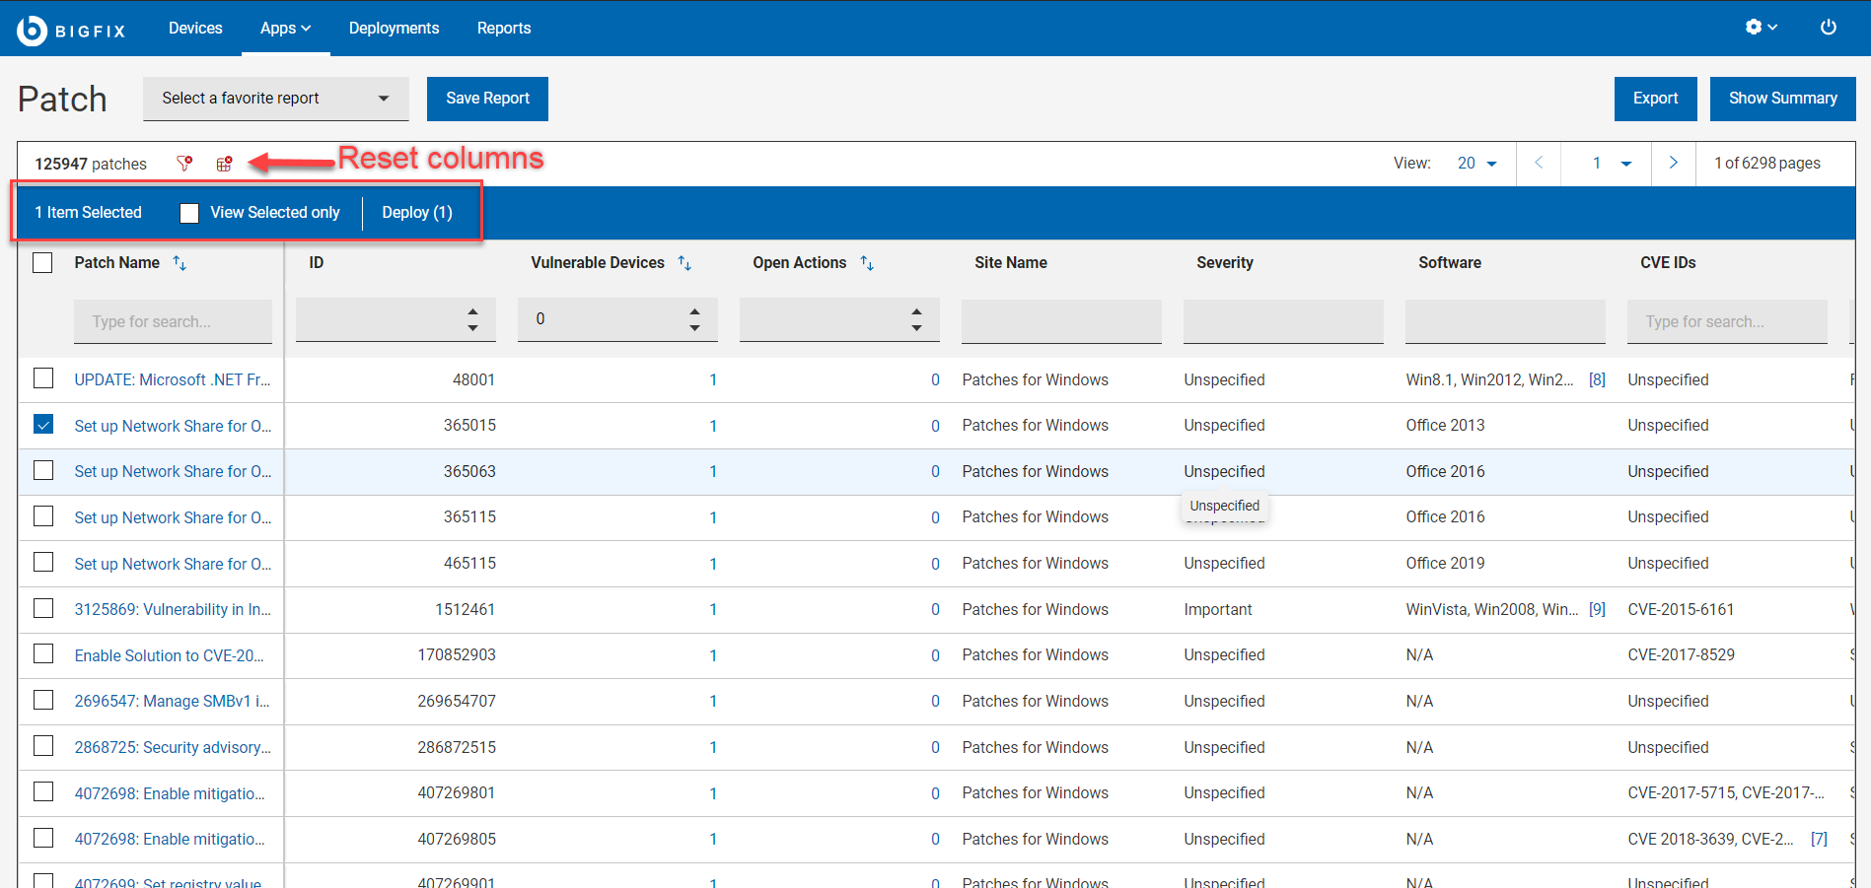Image resolution: width=1871 pixels, height=888 pixels.
Task: Sort by Vulnerable Devices column arrows
Action: [684, 263]
